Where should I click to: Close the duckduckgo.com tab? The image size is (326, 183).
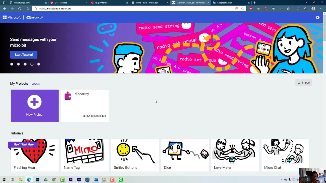(x=46, y=3)
